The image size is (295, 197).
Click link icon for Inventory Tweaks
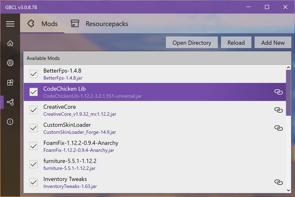click(278, 182)
